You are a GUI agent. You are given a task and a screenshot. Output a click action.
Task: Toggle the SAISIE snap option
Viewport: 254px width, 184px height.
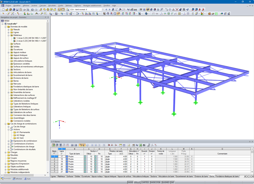coord(130,182)
